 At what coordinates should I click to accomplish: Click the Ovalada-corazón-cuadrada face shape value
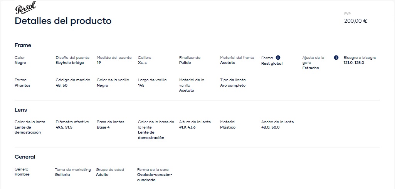[x=155, y=177]
